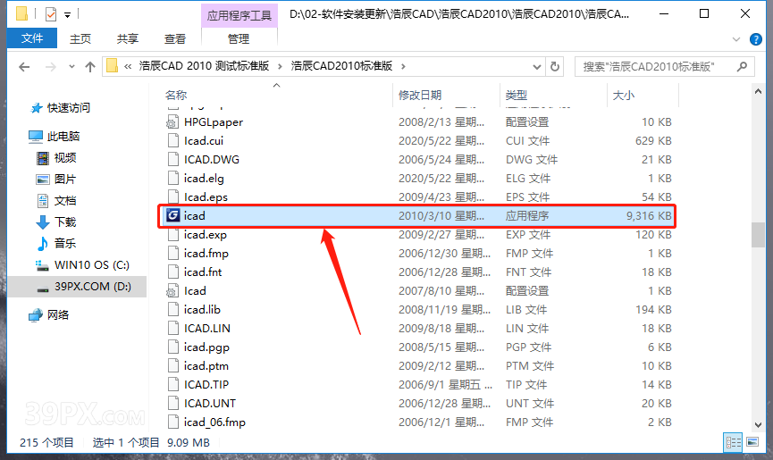Click the icad.exp file icon
Viewport: 773px width, 460px height.
point(173,235)
